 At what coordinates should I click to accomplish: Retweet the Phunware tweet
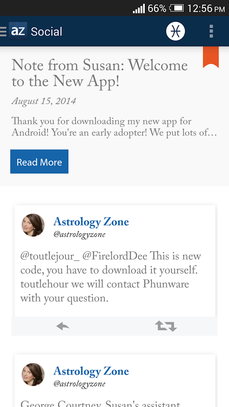click(166, 326)
